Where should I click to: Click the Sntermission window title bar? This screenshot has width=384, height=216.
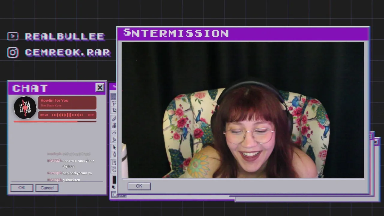click(x=243, y=34)
